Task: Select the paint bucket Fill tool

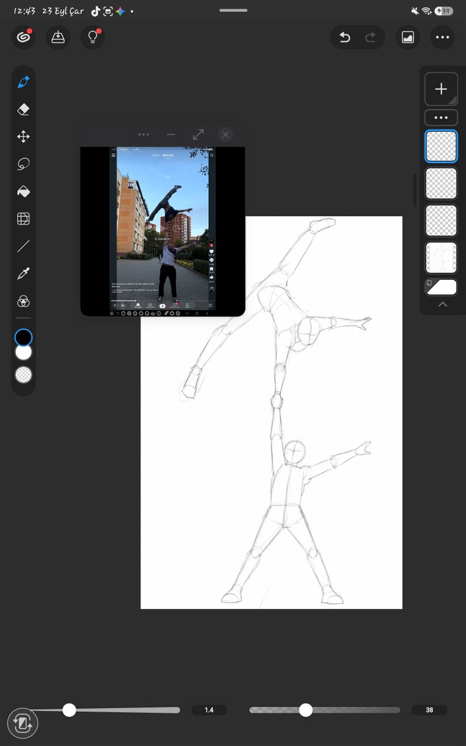Action: coord(24,191)
